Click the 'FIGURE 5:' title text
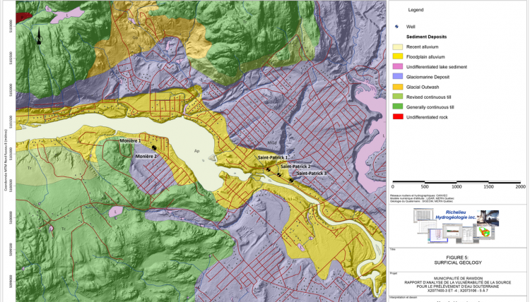 click(457, 258)
